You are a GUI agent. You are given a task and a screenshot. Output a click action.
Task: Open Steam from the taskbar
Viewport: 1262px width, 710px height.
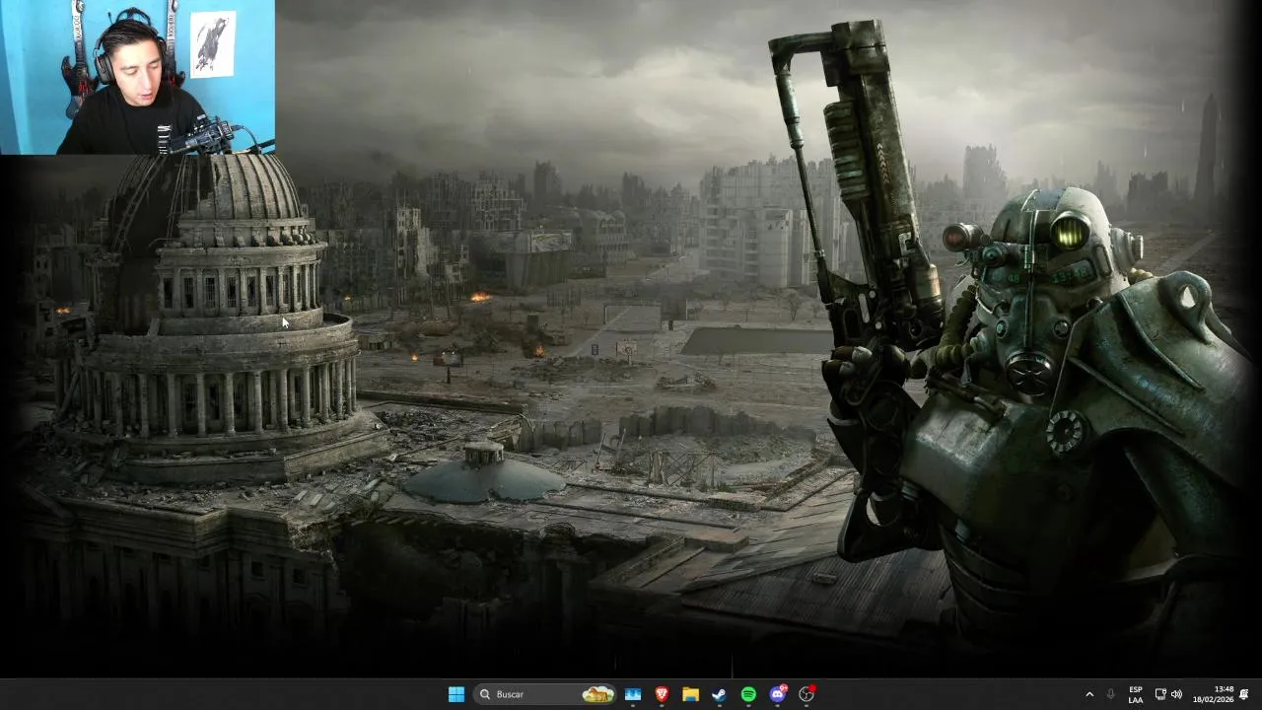[x=720, y=694]
